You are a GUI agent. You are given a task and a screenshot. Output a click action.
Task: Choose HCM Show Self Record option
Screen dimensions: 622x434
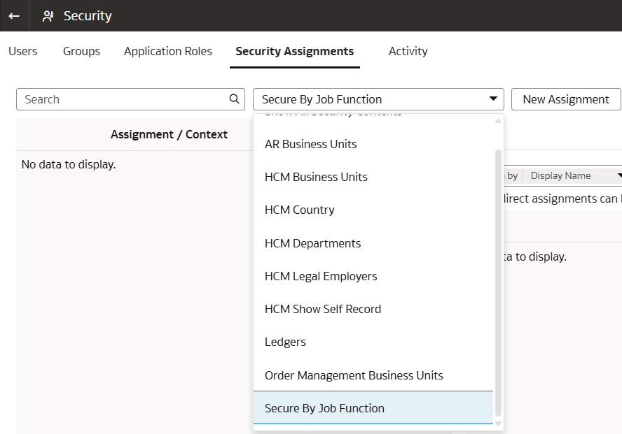pyautogui.click(x=323, y=309)
